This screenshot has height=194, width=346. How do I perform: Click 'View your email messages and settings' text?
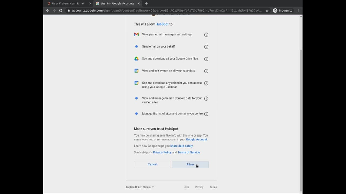(167, 34)
